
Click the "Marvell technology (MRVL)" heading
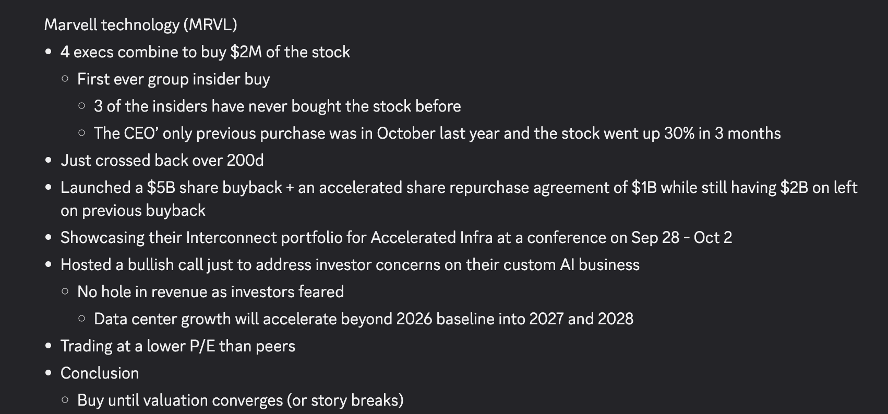140,25
